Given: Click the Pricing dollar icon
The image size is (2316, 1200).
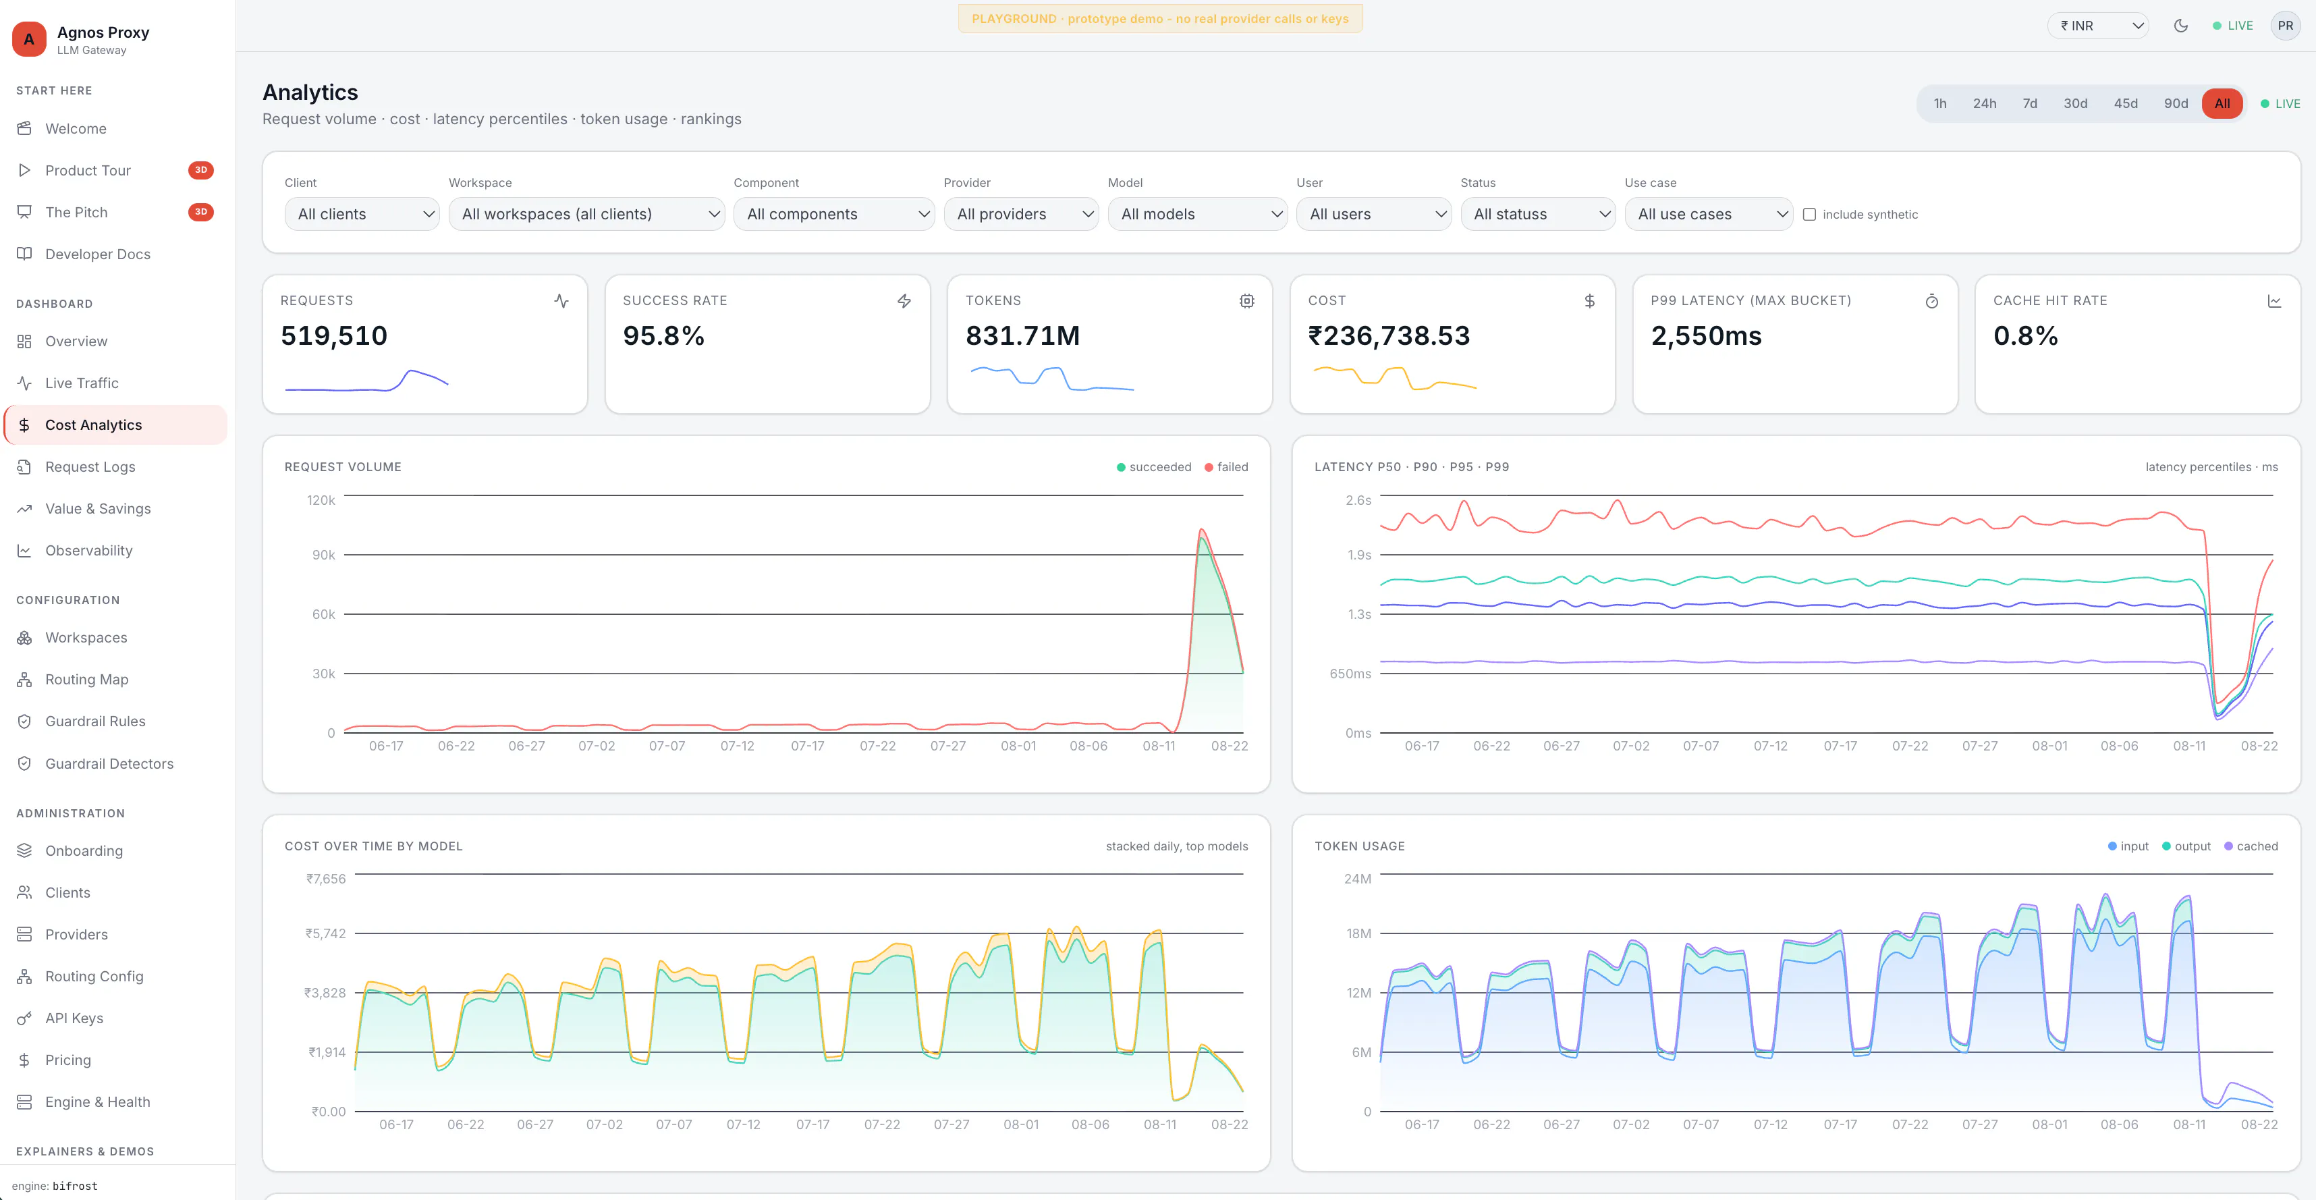Looking at the screenshot, I should [x=24, y=1060].
